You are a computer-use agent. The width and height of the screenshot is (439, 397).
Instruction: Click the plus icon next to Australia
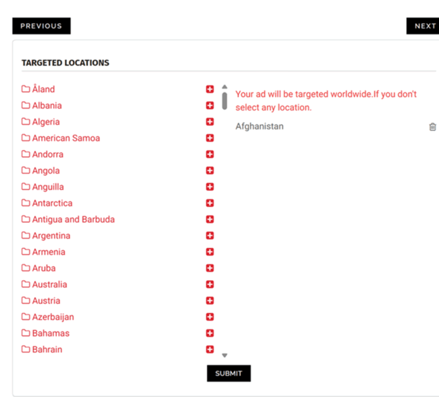(210, 284)
